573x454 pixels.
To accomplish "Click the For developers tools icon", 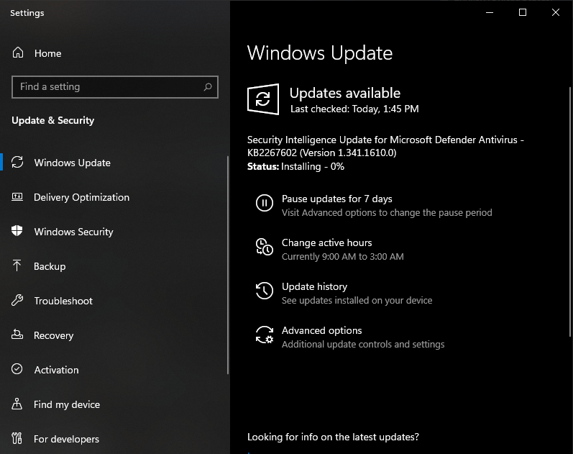I will 17,438.
